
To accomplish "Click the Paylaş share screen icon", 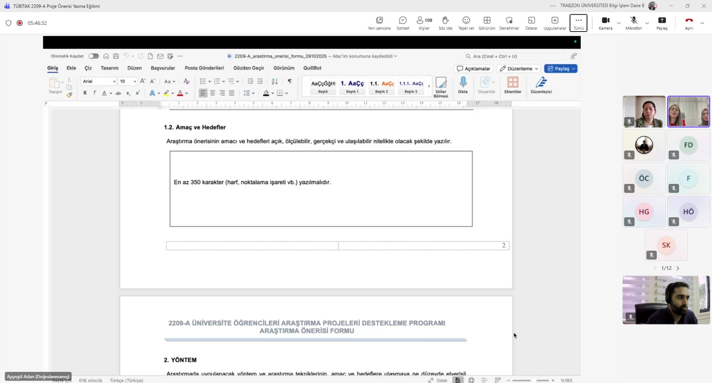I will click(662, 23).
